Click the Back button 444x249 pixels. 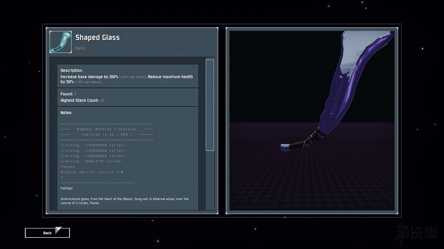point(47,233)
